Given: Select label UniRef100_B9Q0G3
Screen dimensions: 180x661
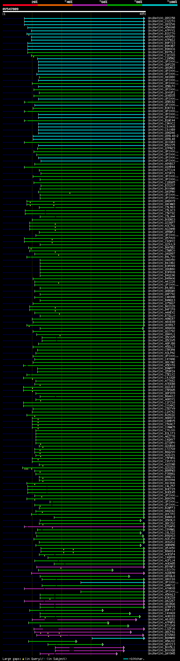Looking at the screenshot, I should pyautogui.click(x=161, y=536).
